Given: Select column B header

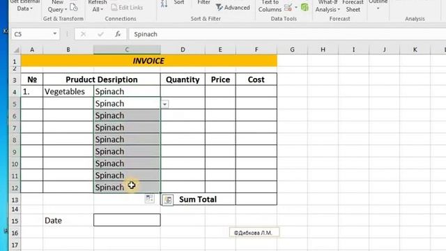Looking at the screenshot, I should click(x=68, y=50).
